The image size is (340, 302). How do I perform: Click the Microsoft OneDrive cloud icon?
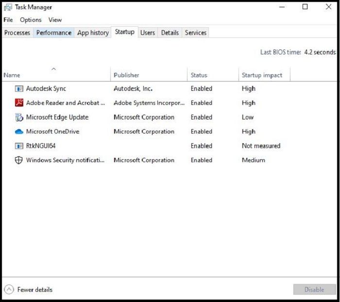19,132
